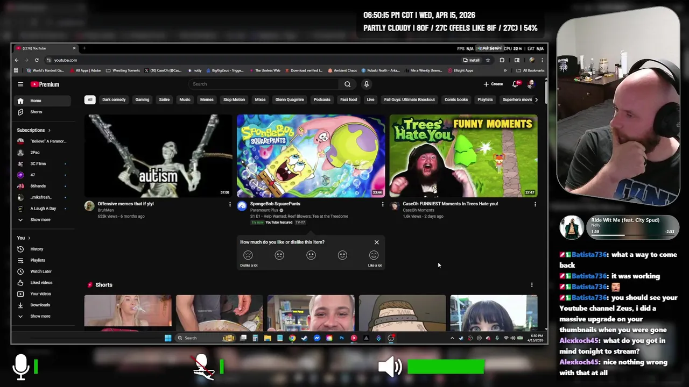Click the search magnifier button

[347, 84]
